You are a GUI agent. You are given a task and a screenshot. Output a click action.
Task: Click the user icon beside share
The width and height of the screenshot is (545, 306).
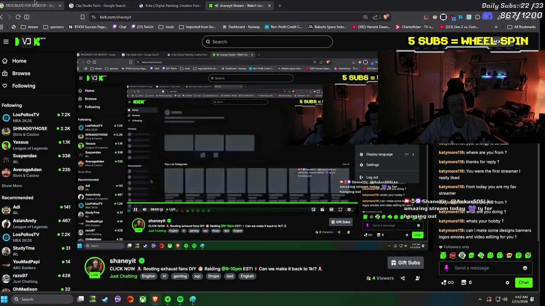point(417,278)
